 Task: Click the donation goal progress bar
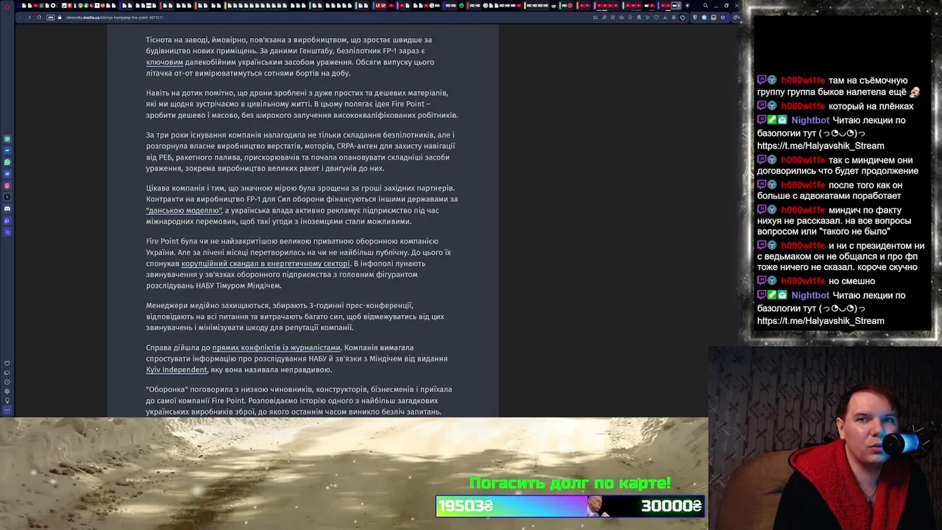click(570, 506)
